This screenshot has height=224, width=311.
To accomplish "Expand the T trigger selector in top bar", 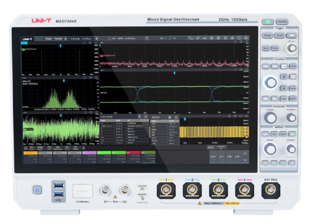I will click(x=147, y=38).
